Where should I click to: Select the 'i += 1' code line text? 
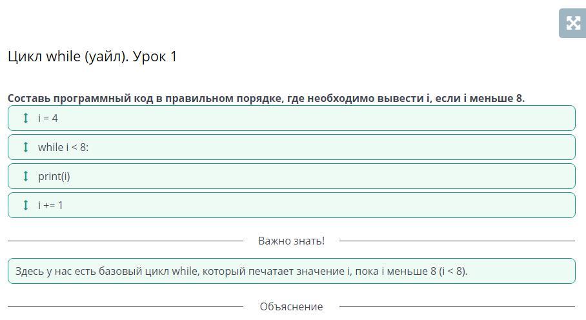tap(50, 205)
